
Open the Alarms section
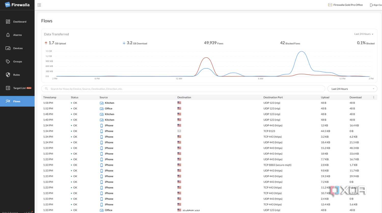click(x=17, y=35)
